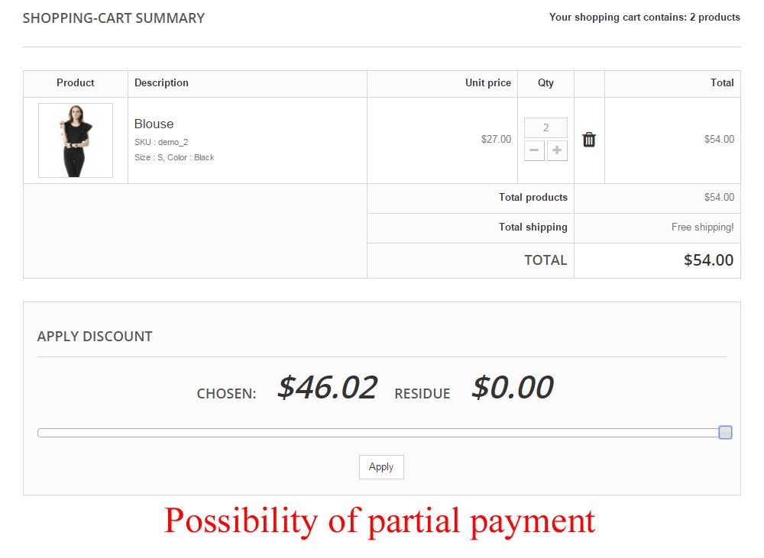This screenshot has height=558, width=764.
Task: Click the SKU demo_2 text
Action: (x=161, y=142)
